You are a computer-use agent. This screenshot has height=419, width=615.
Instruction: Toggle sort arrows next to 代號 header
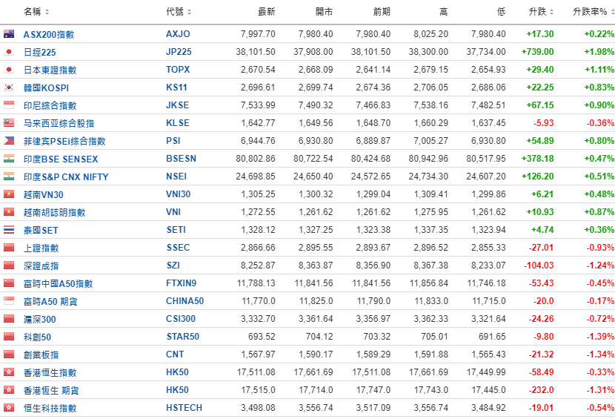click(190, 12)
